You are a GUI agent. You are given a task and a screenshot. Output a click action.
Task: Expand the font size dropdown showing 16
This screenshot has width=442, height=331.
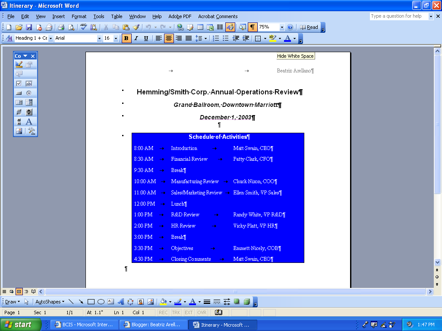click(x=116, y=38)
